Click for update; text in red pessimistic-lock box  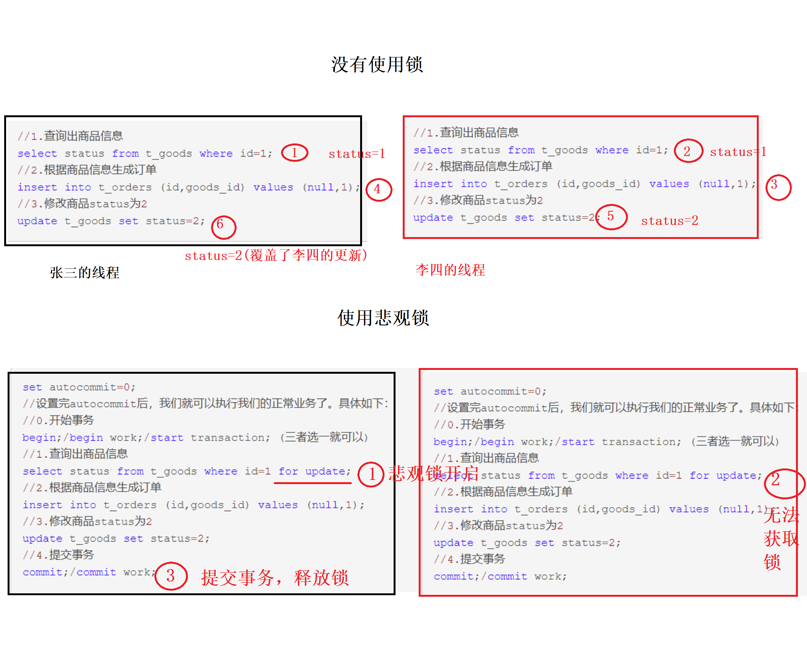(x=725, y=475)
